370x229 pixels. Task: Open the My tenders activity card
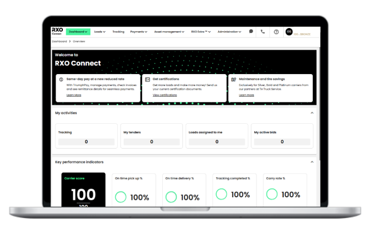(x=151, y=136)
